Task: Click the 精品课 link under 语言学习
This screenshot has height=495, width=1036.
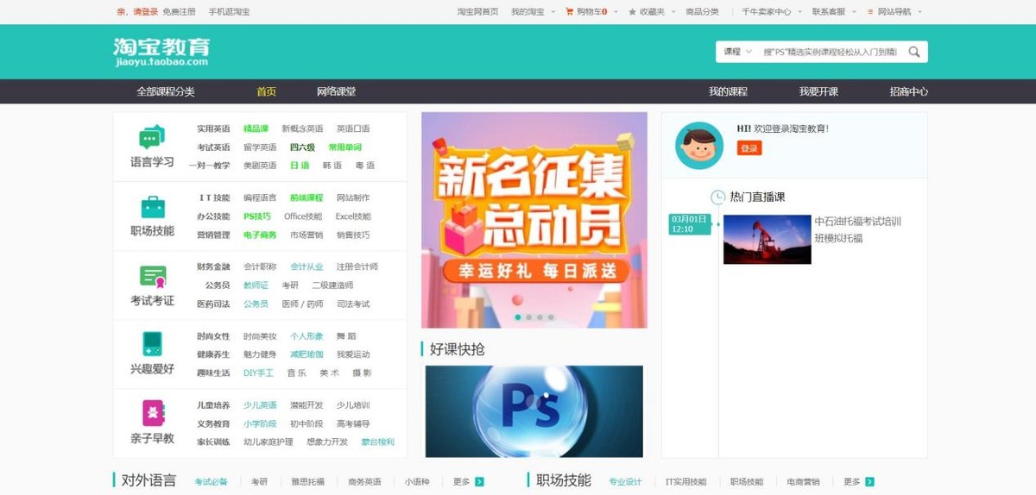Action: [256, 129]
